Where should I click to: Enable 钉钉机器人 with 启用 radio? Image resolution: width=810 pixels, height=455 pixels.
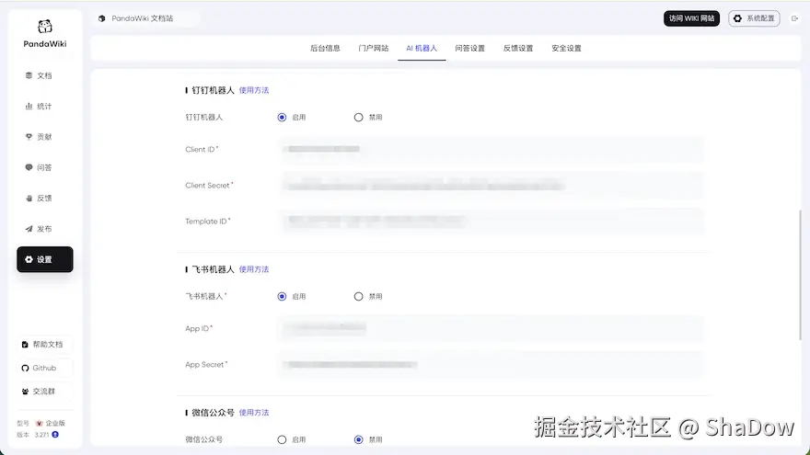coord(282,118)
